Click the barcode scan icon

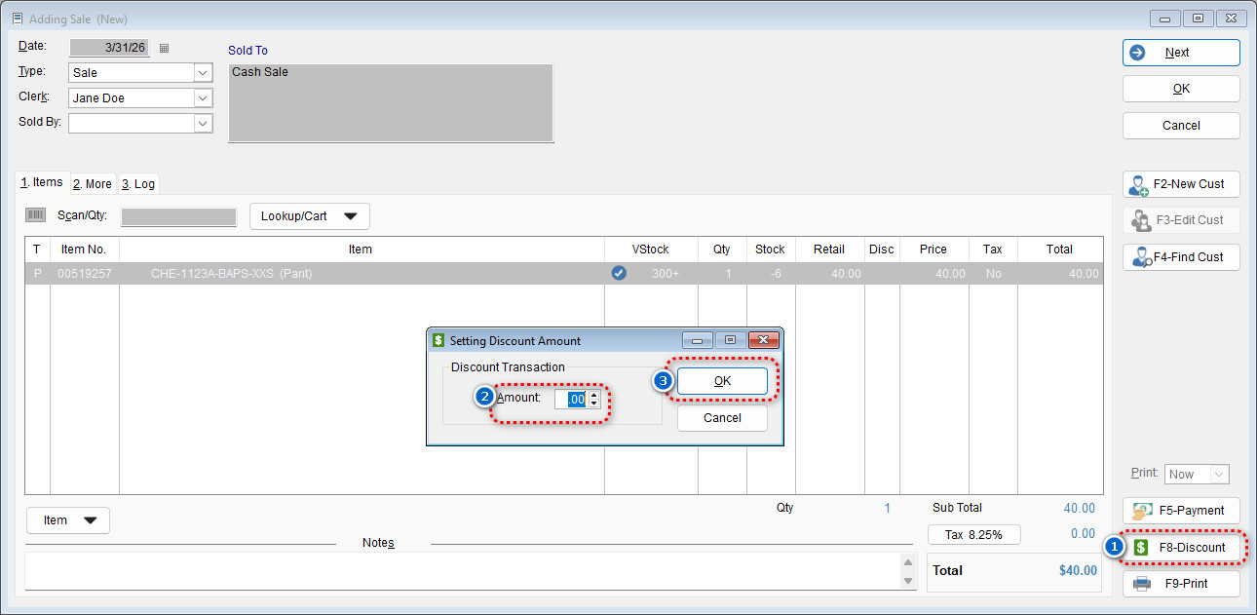(x=36, y=215)
